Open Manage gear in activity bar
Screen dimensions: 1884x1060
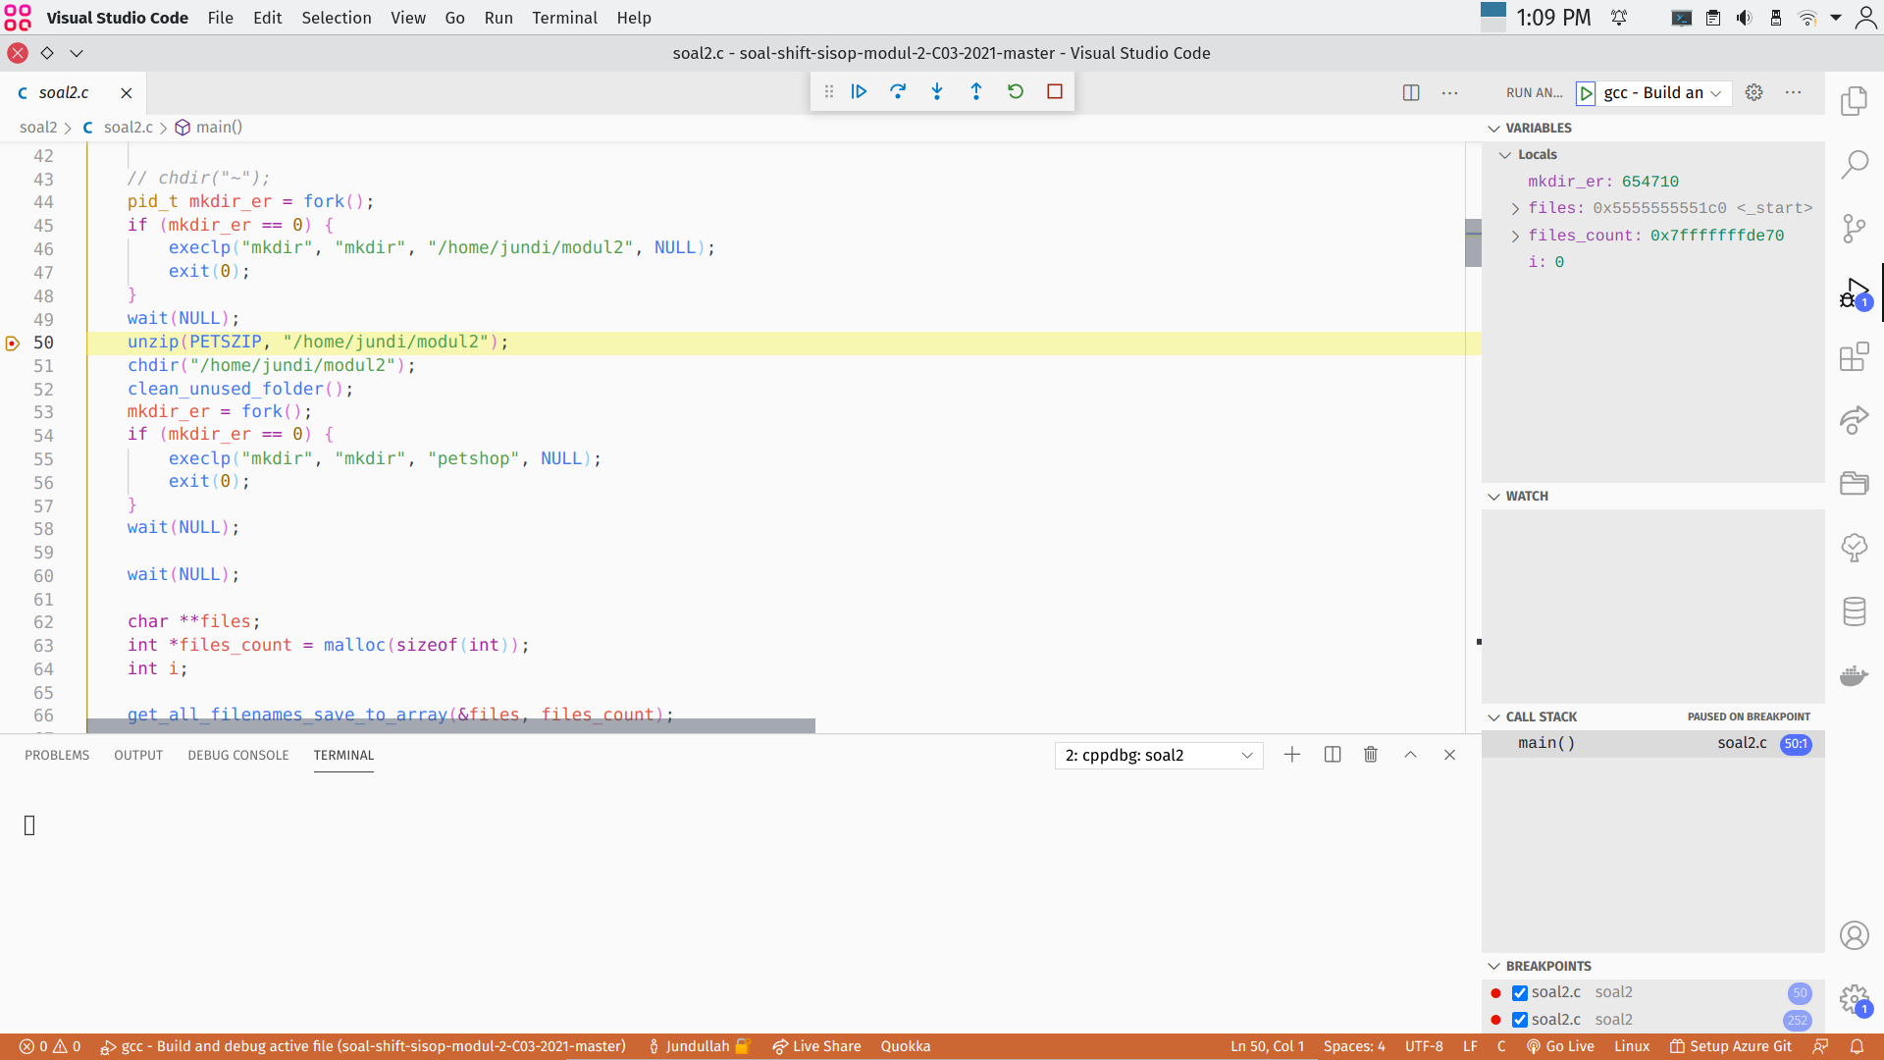coord(1854,1000)
